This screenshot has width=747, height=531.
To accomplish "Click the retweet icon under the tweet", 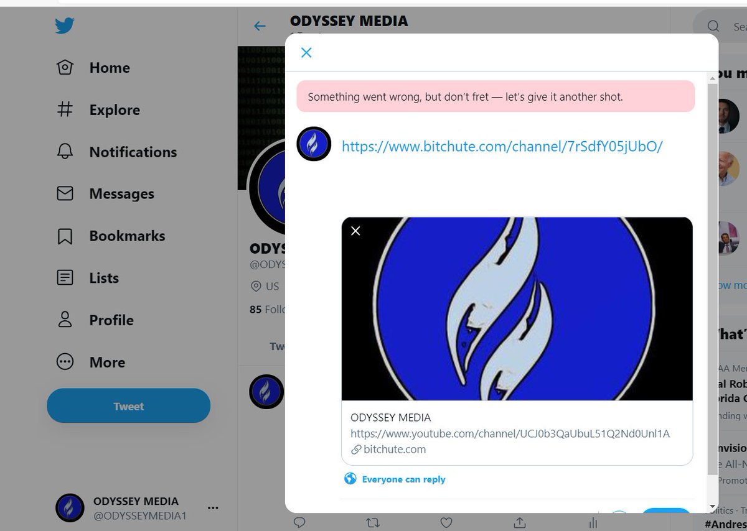I will point(372,522).
